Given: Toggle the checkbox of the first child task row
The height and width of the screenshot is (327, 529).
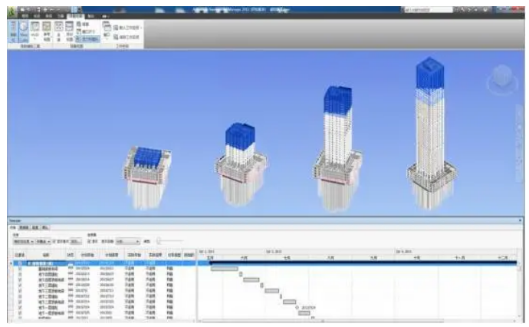Looking at the screenshot, I should [x=20, y=269].
